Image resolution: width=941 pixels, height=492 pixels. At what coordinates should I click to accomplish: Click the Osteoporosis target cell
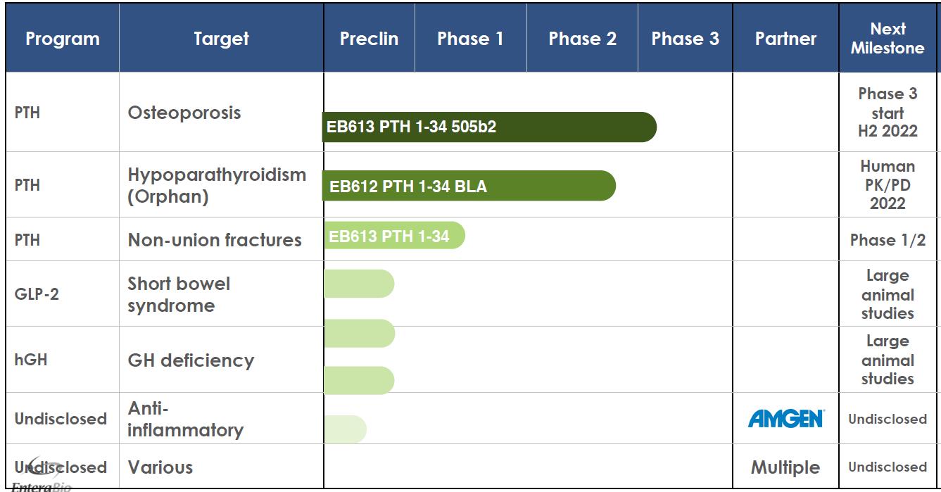(184, 113)
